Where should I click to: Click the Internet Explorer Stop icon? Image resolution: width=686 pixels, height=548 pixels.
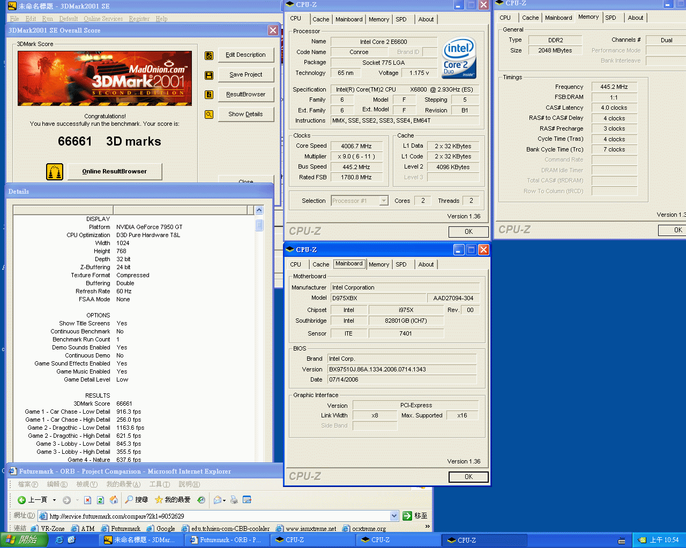87,500
